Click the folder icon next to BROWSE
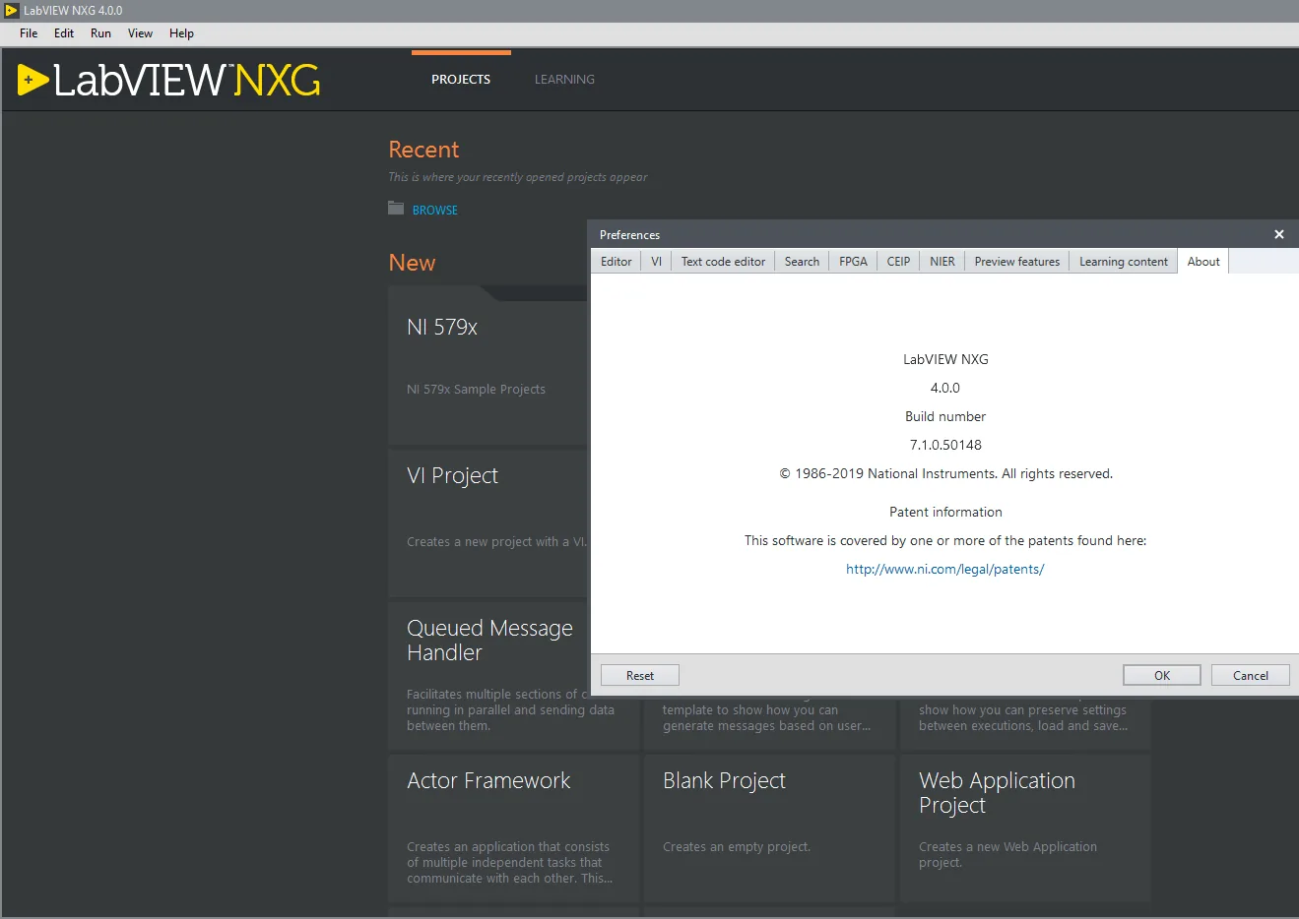Screen dimensions: 1299x919 pyautogui.click(x=396, y=209)
